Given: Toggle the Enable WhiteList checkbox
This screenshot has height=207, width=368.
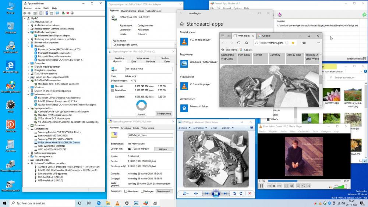Looking at the screenshot, I should tap(364, 58).
